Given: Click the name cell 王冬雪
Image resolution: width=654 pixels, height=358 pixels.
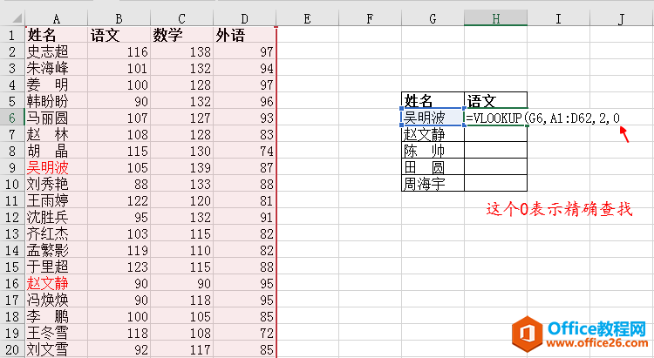Looking at the screenshot, I should [57, 333].
